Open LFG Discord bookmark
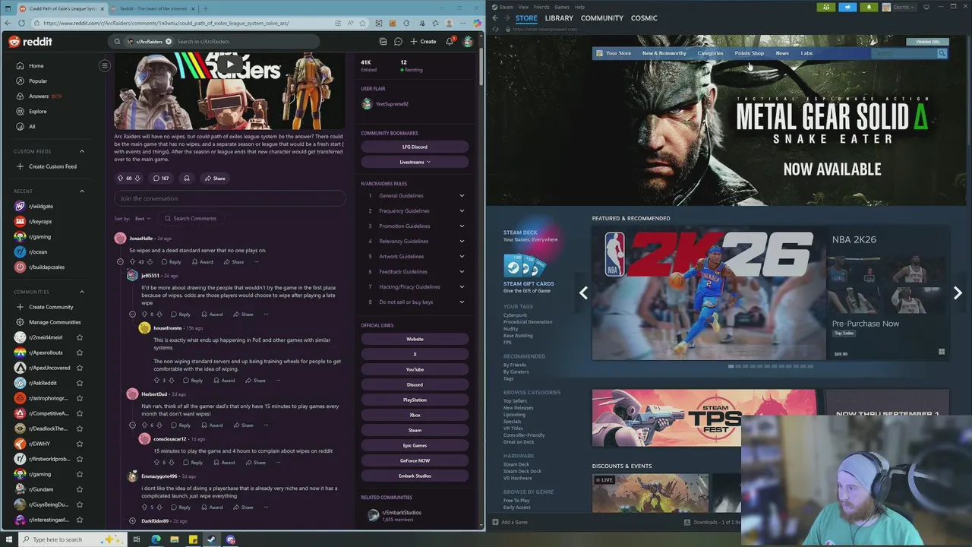972x547 pixels. pyautogui.click(x=415, y=147)
